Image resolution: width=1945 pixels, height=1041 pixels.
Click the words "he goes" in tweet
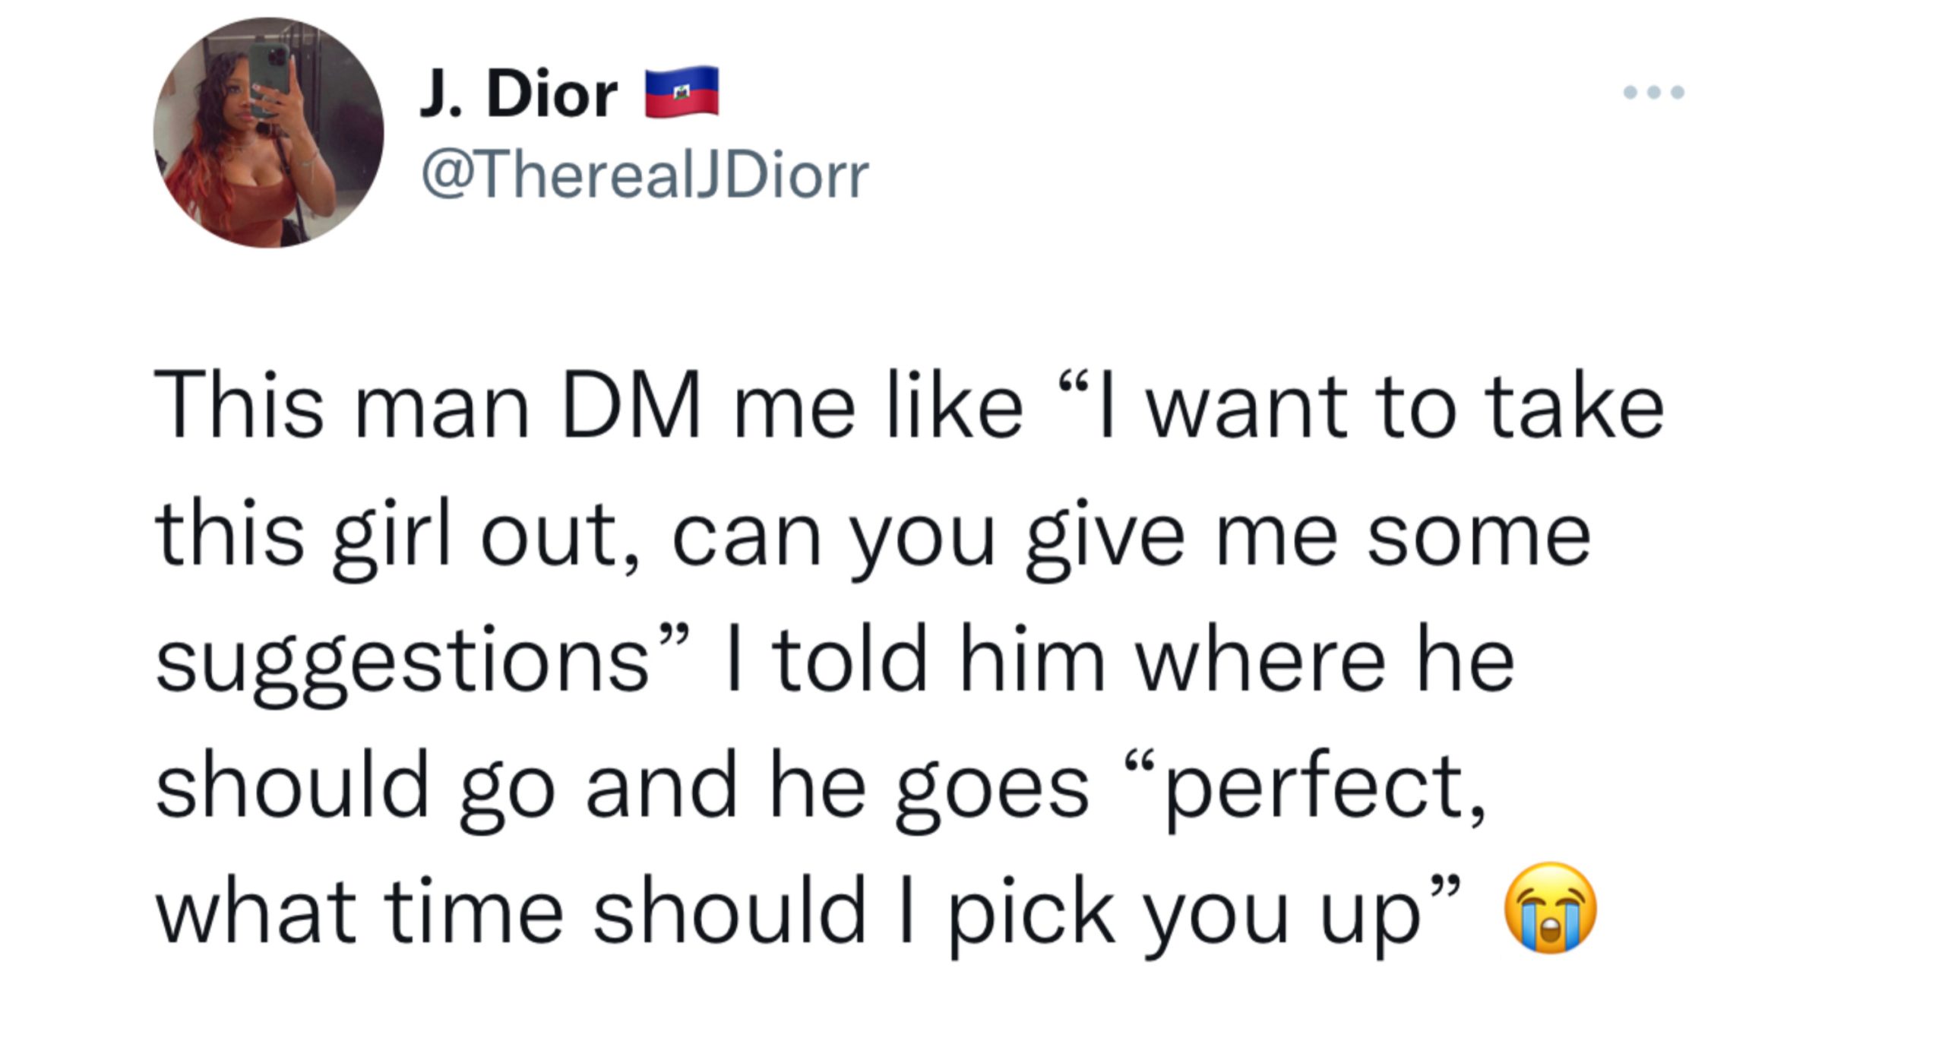pos(930,790)
